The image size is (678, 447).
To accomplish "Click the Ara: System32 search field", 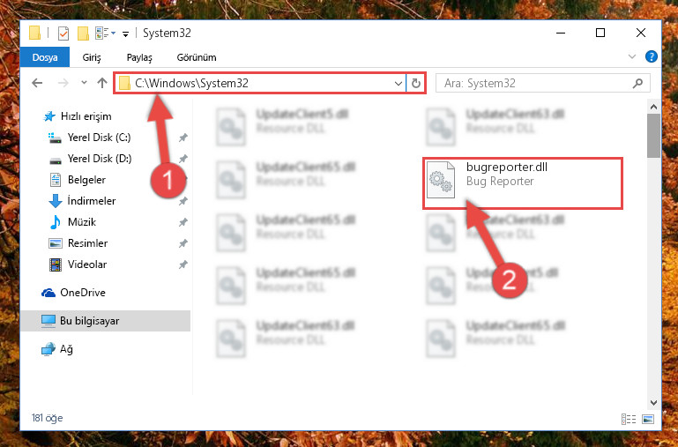I will click(534, 83).
